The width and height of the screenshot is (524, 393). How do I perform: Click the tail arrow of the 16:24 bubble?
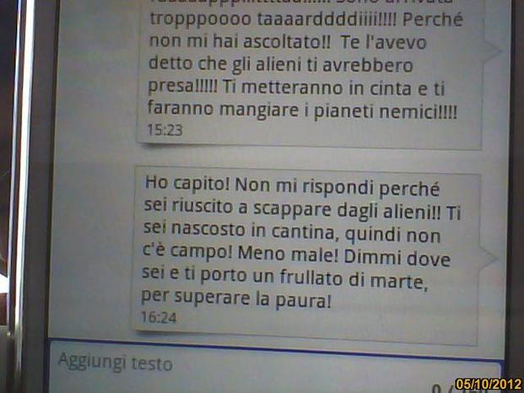click(489, 259)
